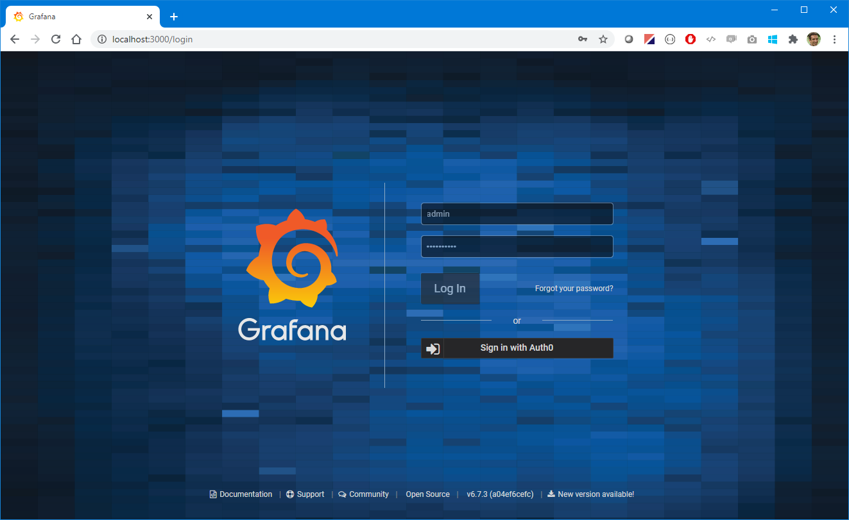The height and width of the screenshot is (520, 849).
Task: Go back in browser history
Action: point(15,39)
